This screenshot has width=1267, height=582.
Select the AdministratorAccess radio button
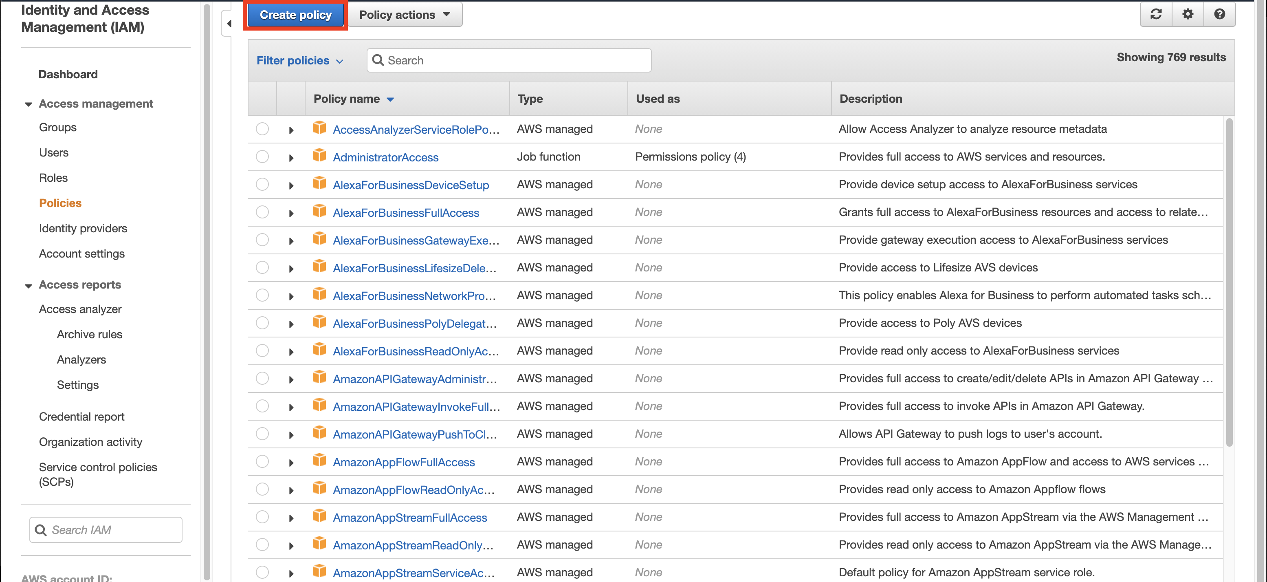pos(262,157)
